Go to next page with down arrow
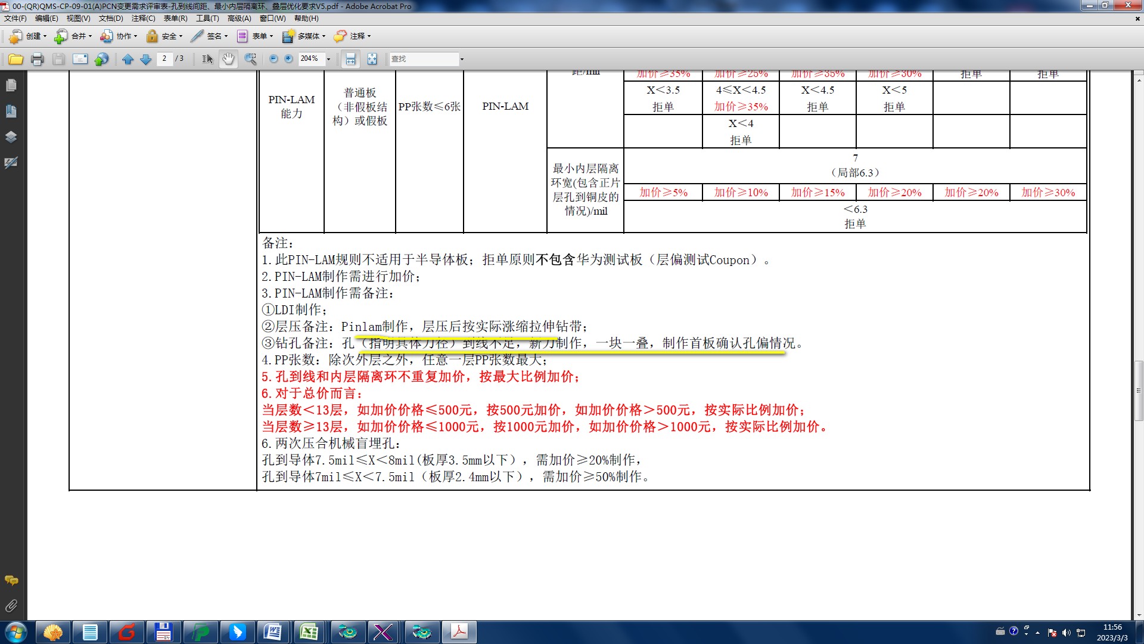The image size is (1144, 644). tap(145, 59)
